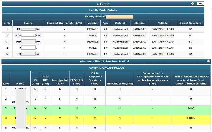Click the 8000 financial assistance value

191,108
